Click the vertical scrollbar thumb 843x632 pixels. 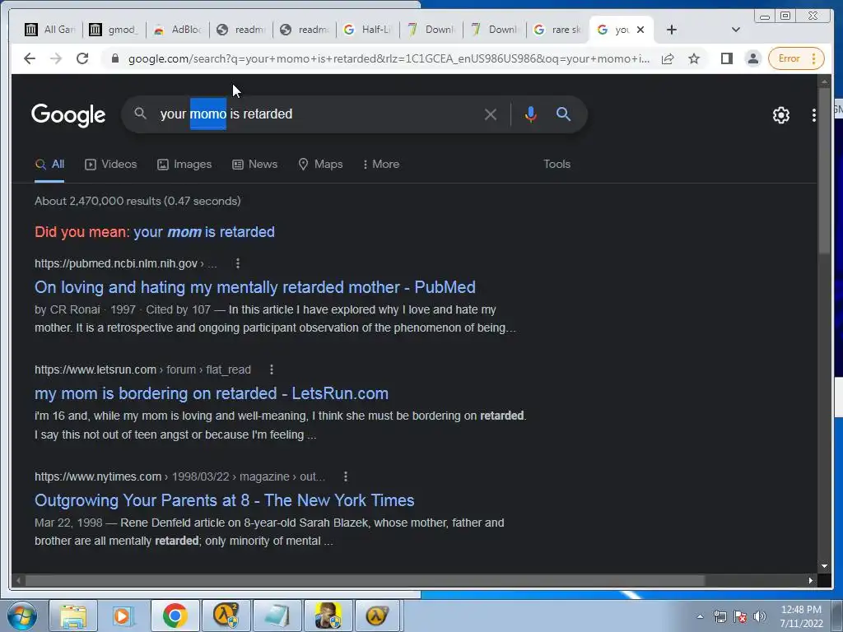click(x=824, y=171)
